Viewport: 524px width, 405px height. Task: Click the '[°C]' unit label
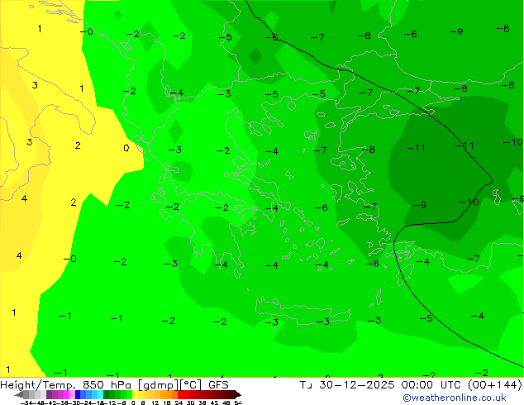tap(191, 385)
